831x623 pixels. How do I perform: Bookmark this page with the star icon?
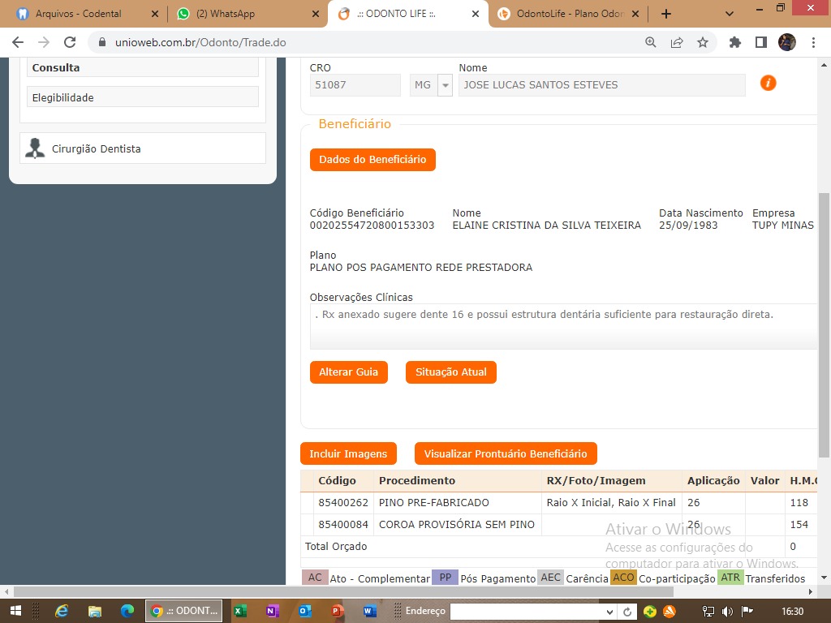coord(703,42)
